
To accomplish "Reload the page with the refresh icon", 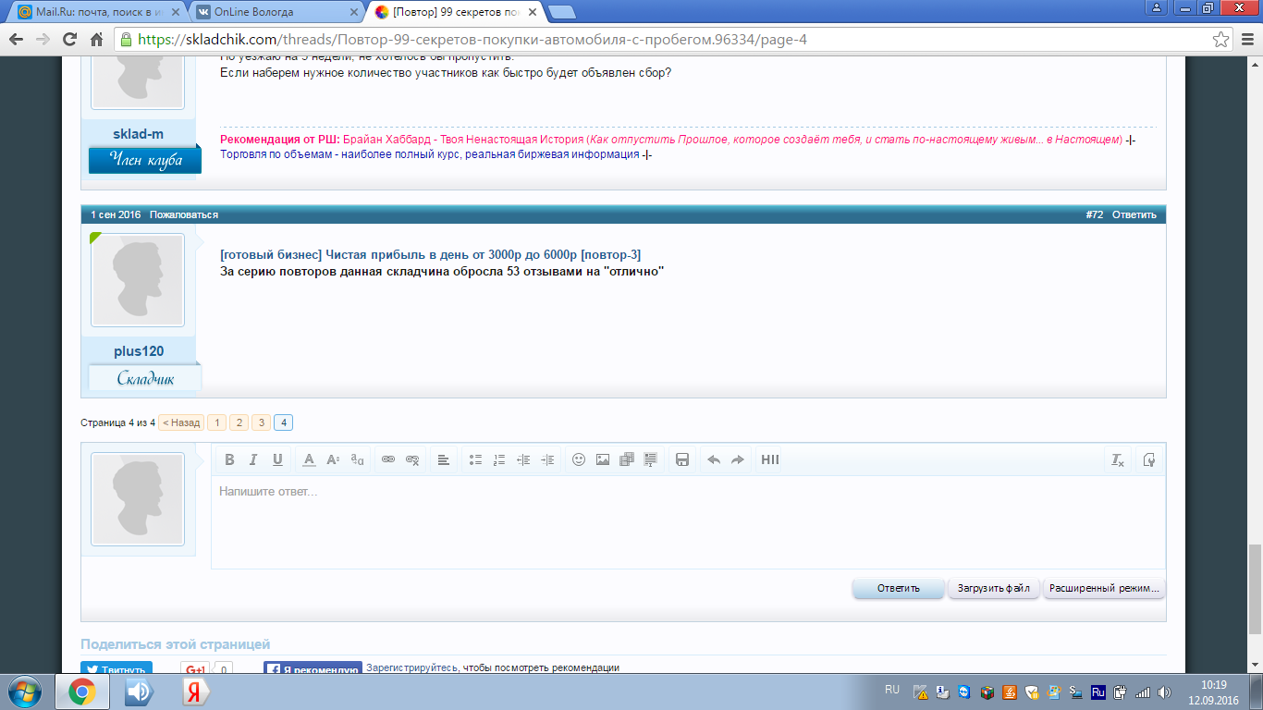I will coord(69,40).
